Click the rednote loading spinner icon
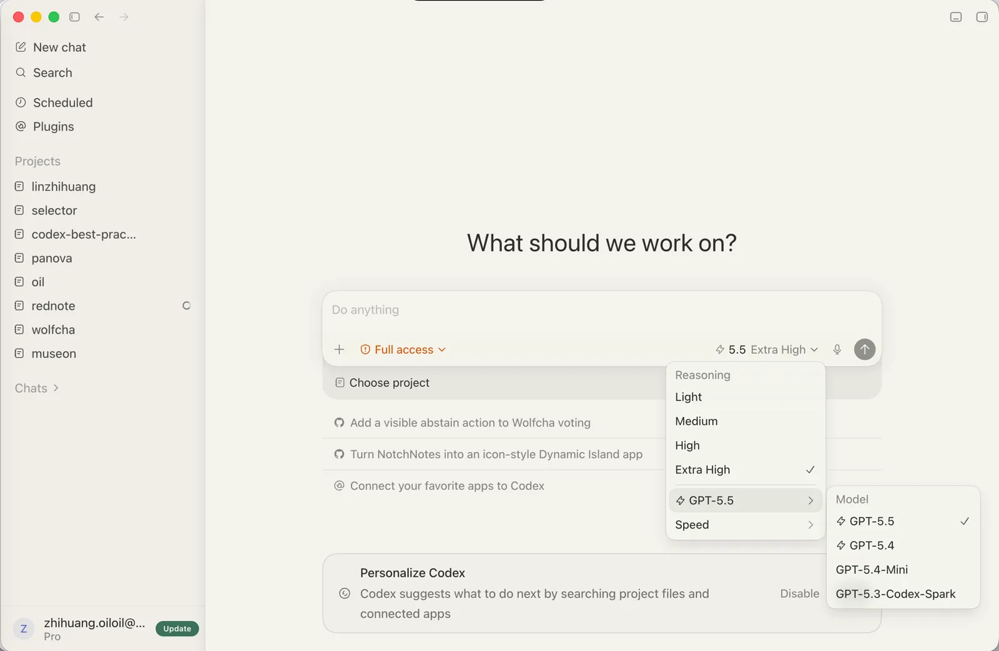 (186, 306)
